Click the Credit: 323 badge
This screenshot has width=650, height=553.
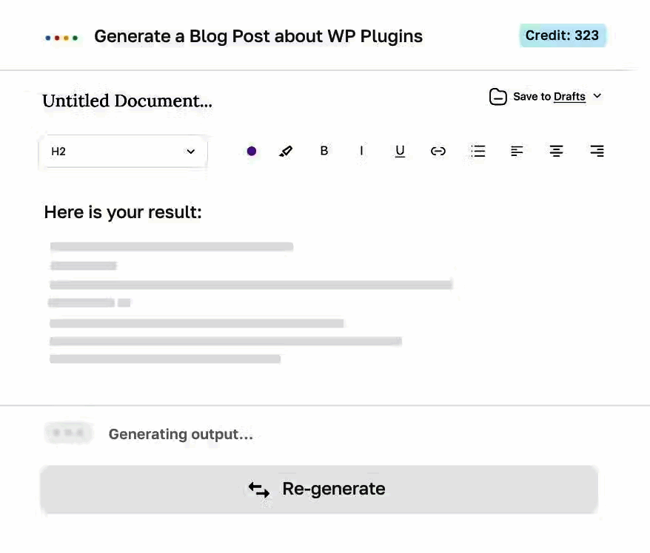pyautogui.click(x=562, y=35)
